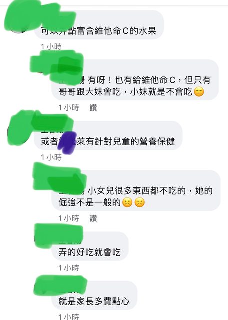Click the second frowning emoji in the 小女兒 reply
The image size is (228, 320).
pos(140,203)
